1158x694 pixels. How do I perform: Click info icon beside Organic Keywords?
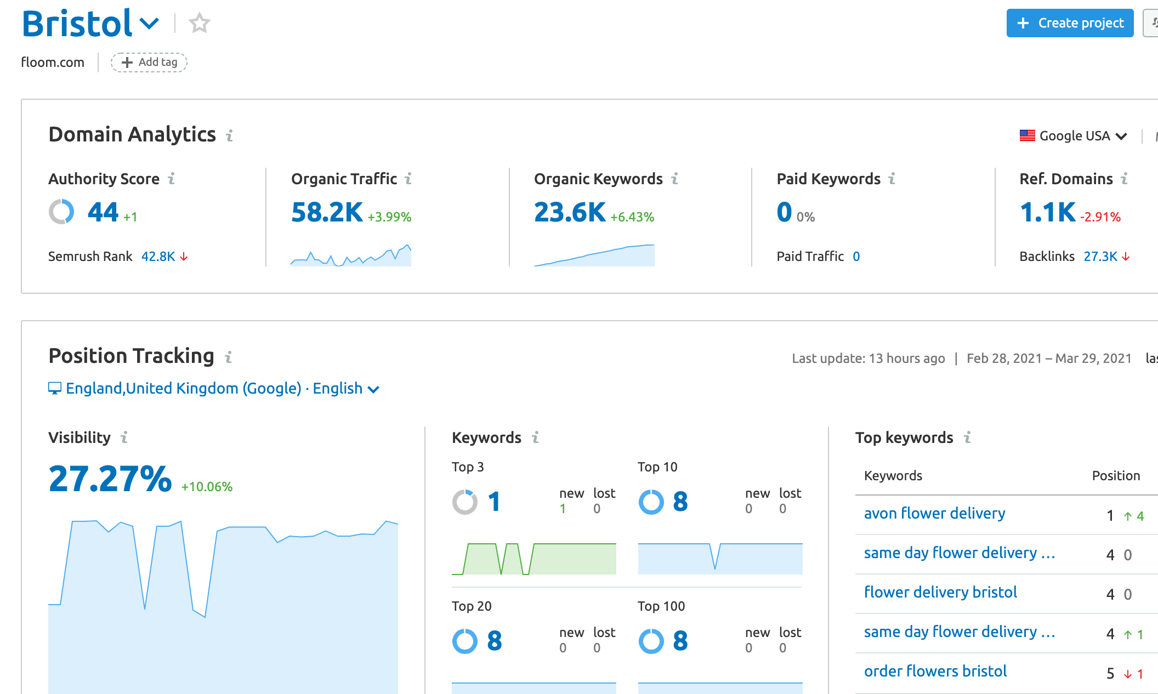coord(675,179)
